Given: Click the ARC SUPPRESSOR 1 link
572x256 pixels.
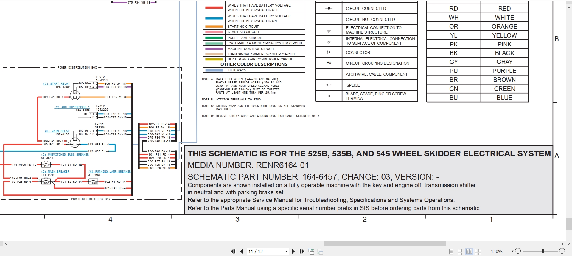Looking at the screenshot, I should pyautogui.click(x=72, y=107).
